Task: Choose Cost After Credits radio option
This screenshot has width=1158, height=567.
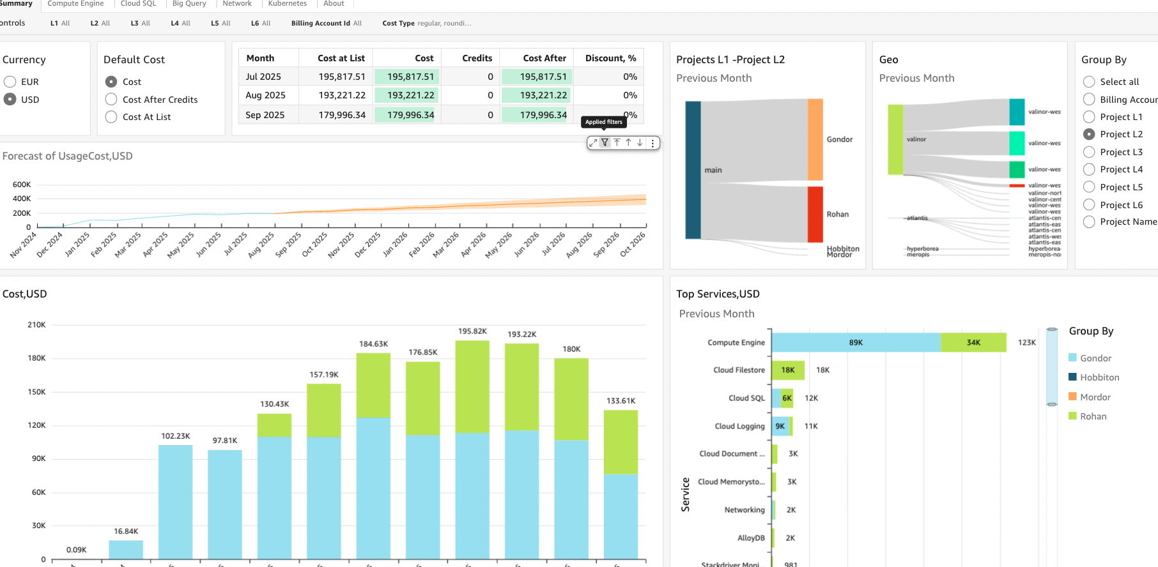Action: [x=111, y=100]
